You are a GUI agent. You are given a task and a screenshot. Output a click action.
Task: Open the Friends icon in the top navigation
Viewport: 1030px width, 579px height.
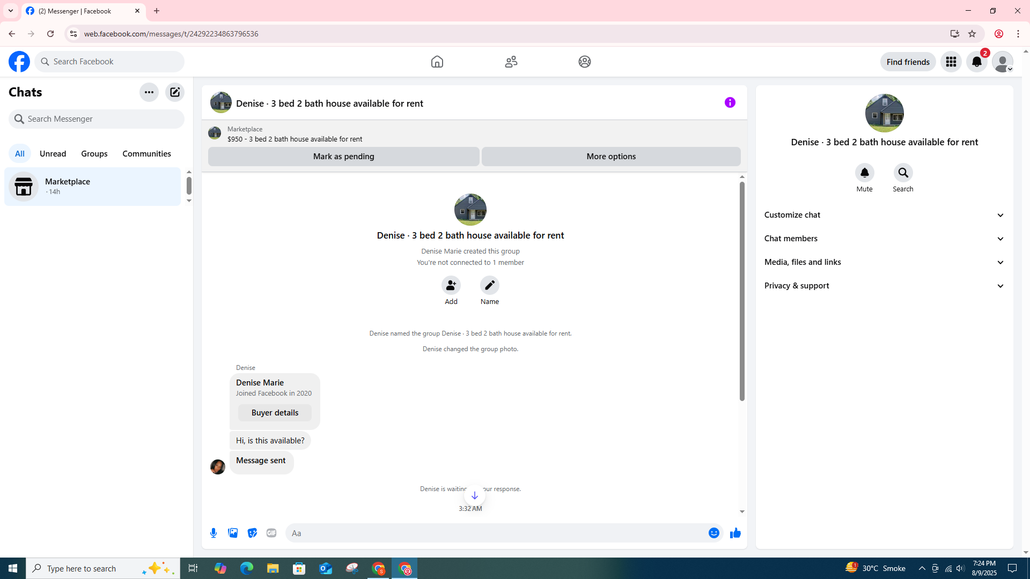click(511, 62)
